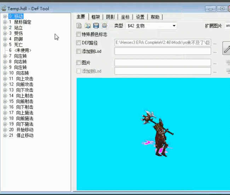This screenshot has width=230, height=195.
Task: Expand the 0 移动 tree node
Action: [x=5, y=16]
